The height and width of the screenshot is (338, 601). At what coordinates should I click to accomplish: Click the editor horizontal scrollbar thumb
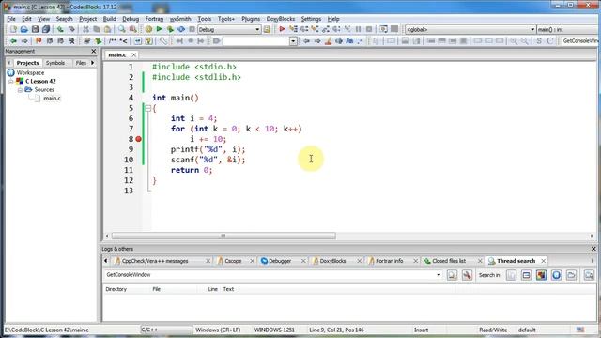tap(223, 236)
